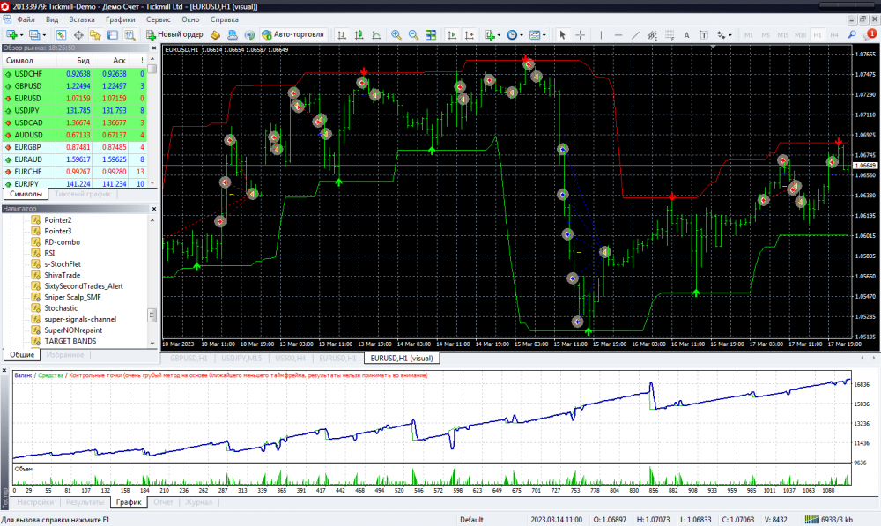The width and height of the screenshot is (881, 526).
Task: Select the Fibonacci retracement tool
Action: pos(670,35)
